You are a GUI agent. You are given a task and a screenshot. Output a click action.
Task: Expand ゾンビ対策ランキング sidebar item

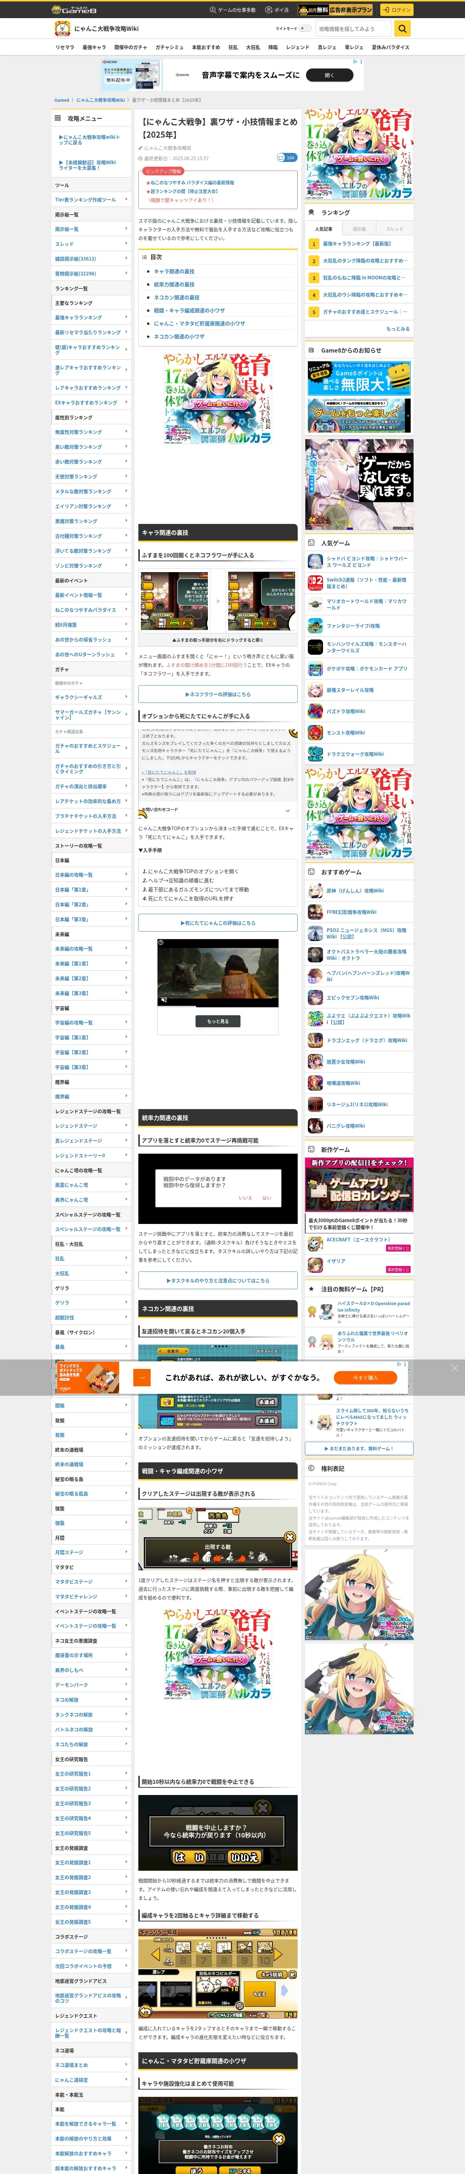point(91,566)
